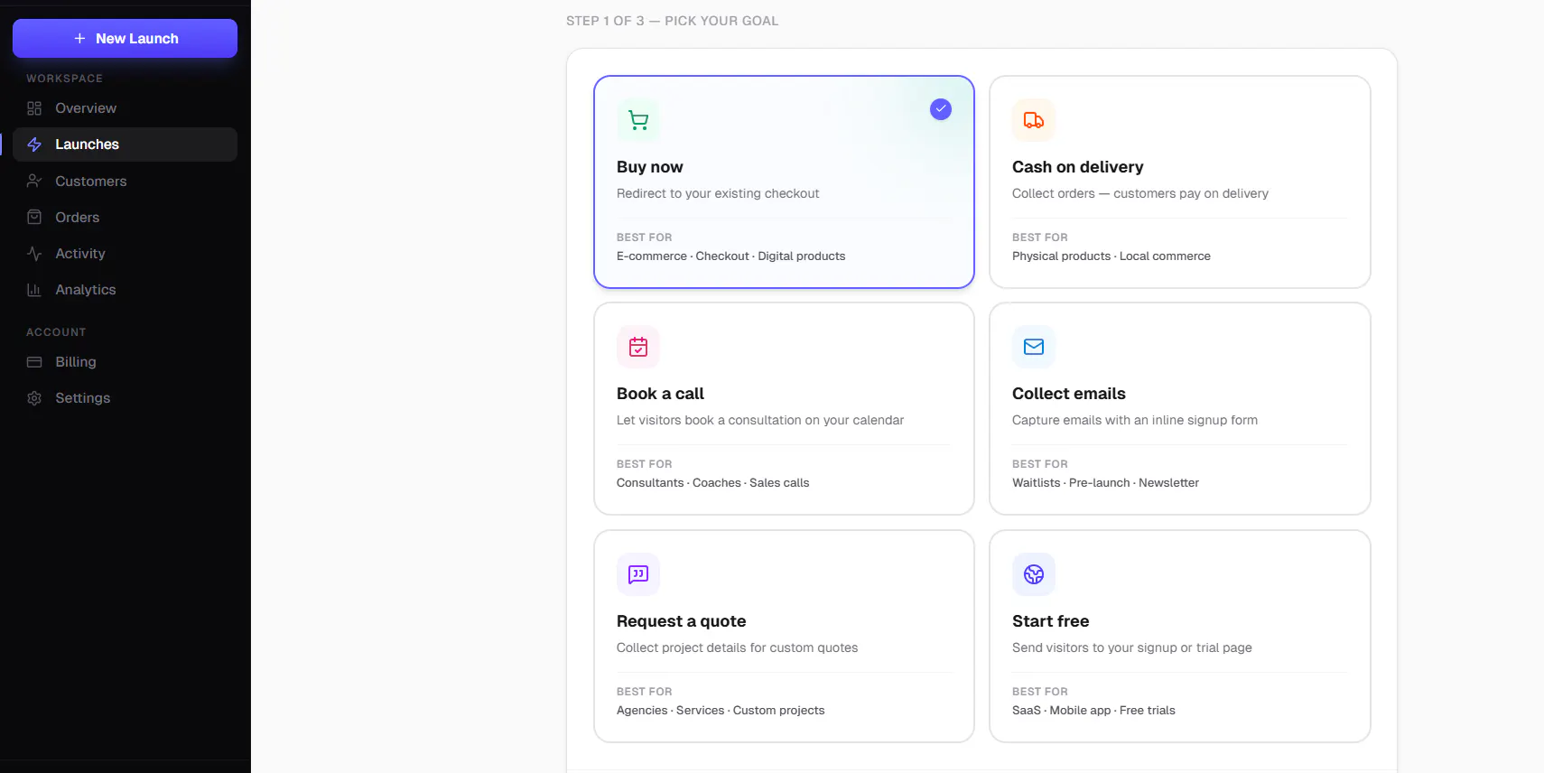Click the 'Step 1 of 3 — Pick your goal' heading
Screen dimensions: 1544x773
[x=673, y=21]
